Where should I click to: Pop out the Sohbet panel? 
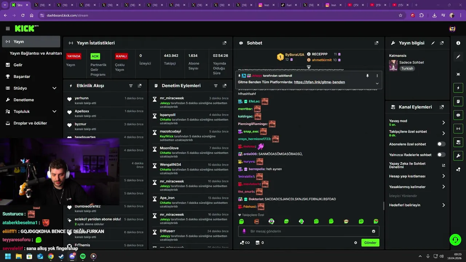coord(376,43)
